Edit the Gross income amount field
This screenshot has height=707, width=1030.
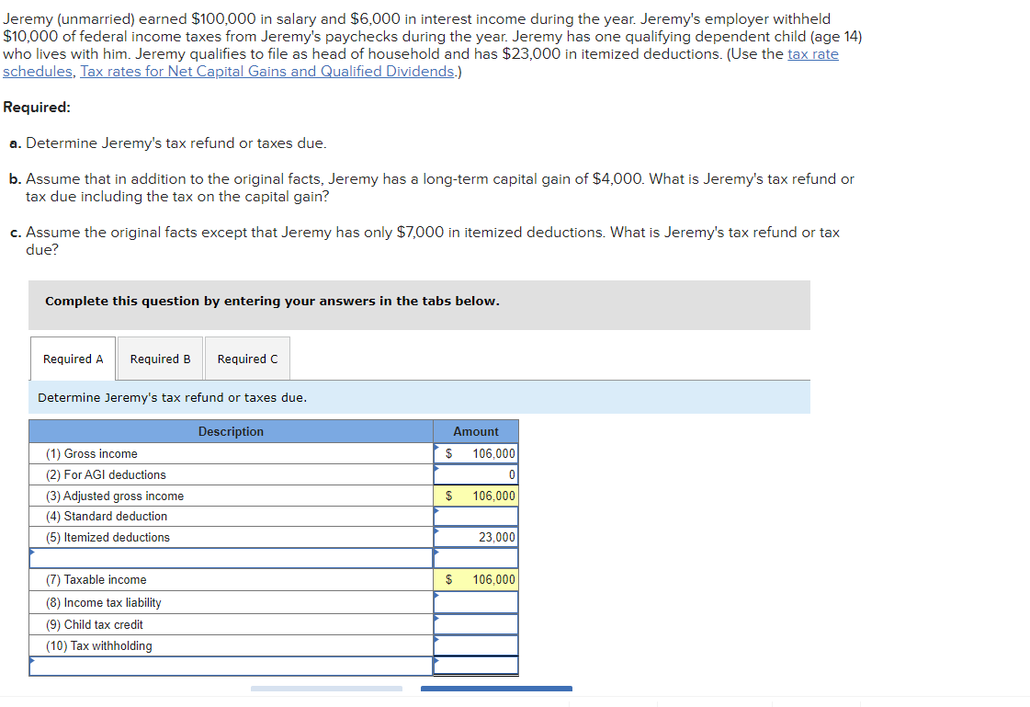(x=476, y=453)
